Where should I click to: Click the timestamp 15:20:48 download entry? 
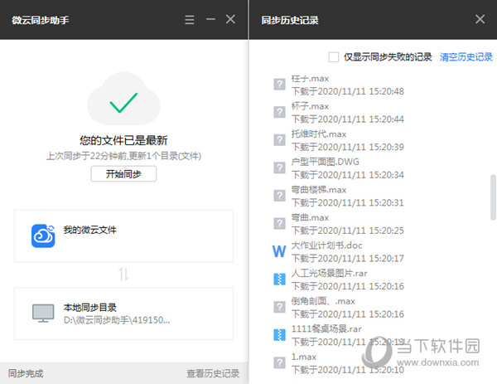348,91
